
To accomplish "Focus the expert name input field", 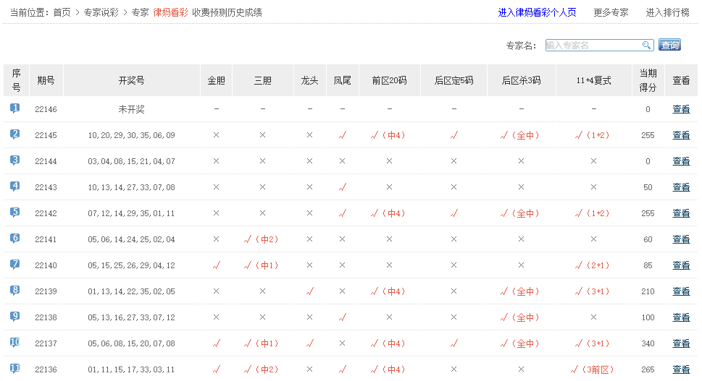I will pos(593,46).
